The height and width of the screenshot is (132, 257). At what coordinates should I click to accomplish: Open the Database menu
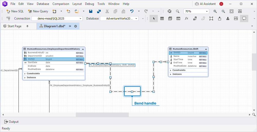click(43, 4)
